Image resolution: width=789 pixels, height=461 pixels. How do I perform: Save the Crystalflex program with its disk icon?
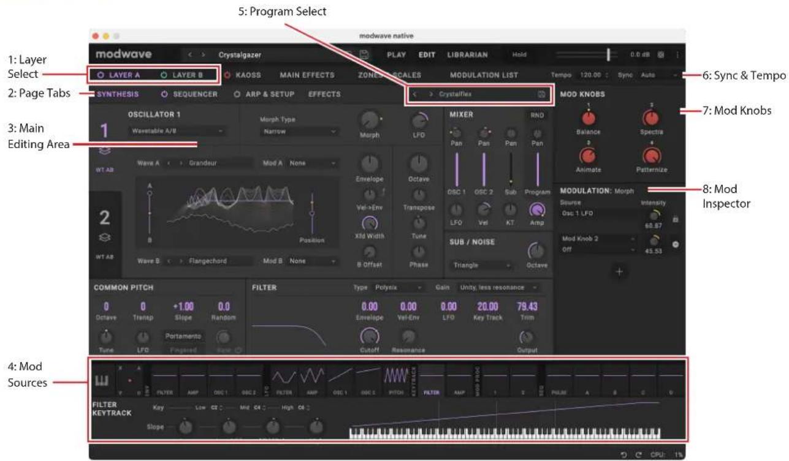541,94
